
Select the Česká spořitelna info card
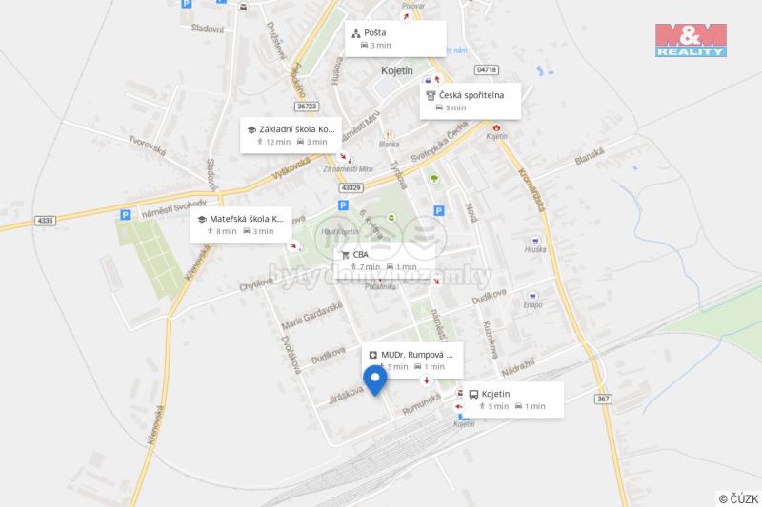pyautogui.click(x=471, y=101)
